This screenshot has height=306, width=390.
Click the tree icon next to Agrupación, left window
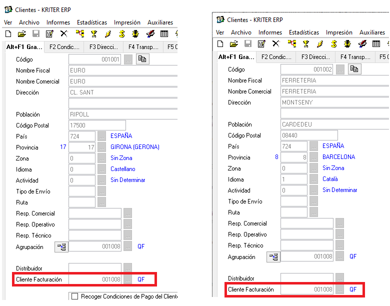[61, 246]
